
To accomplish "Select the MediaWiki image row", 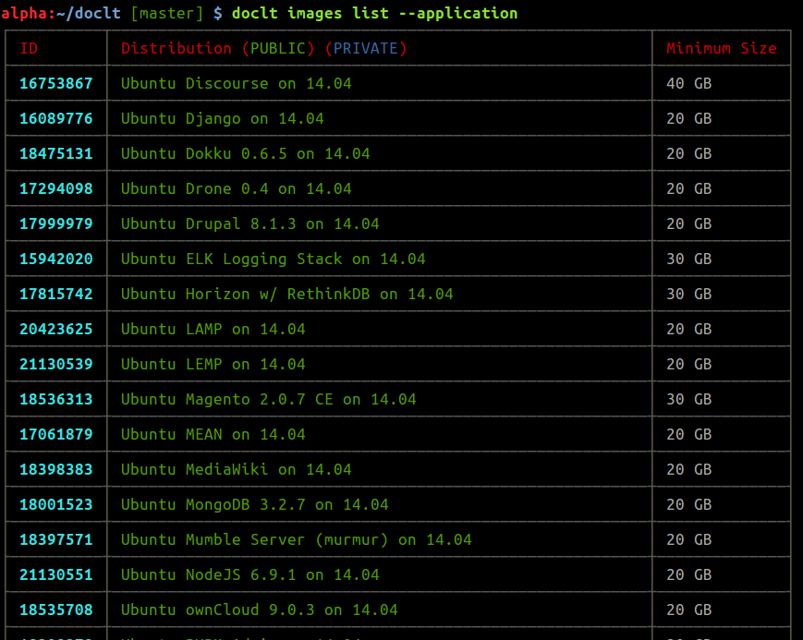I will coord(237,469).
